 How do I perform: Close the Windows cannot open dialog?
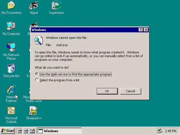146,30
